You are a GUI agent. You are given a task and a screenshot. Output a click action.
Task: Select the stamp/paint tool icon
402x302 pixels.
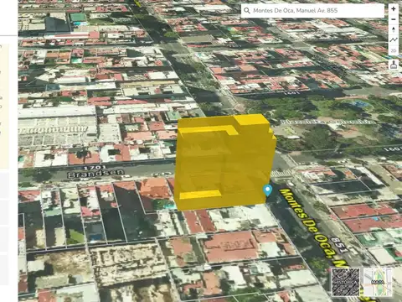(x=394, y=65)
